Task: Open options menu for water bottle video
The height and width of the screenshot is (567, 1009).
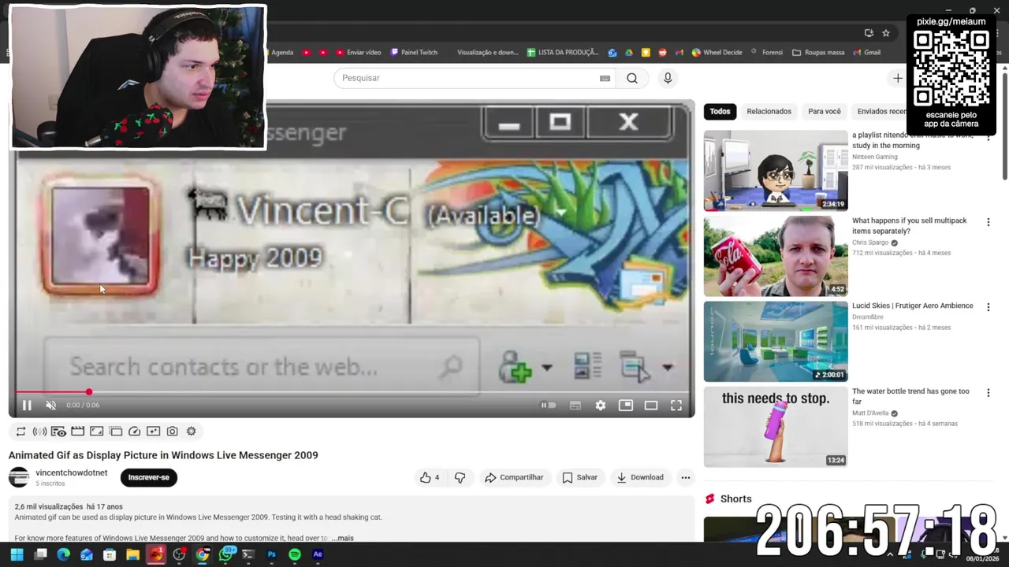Action: pyautogui.click(x=988, y=392)
